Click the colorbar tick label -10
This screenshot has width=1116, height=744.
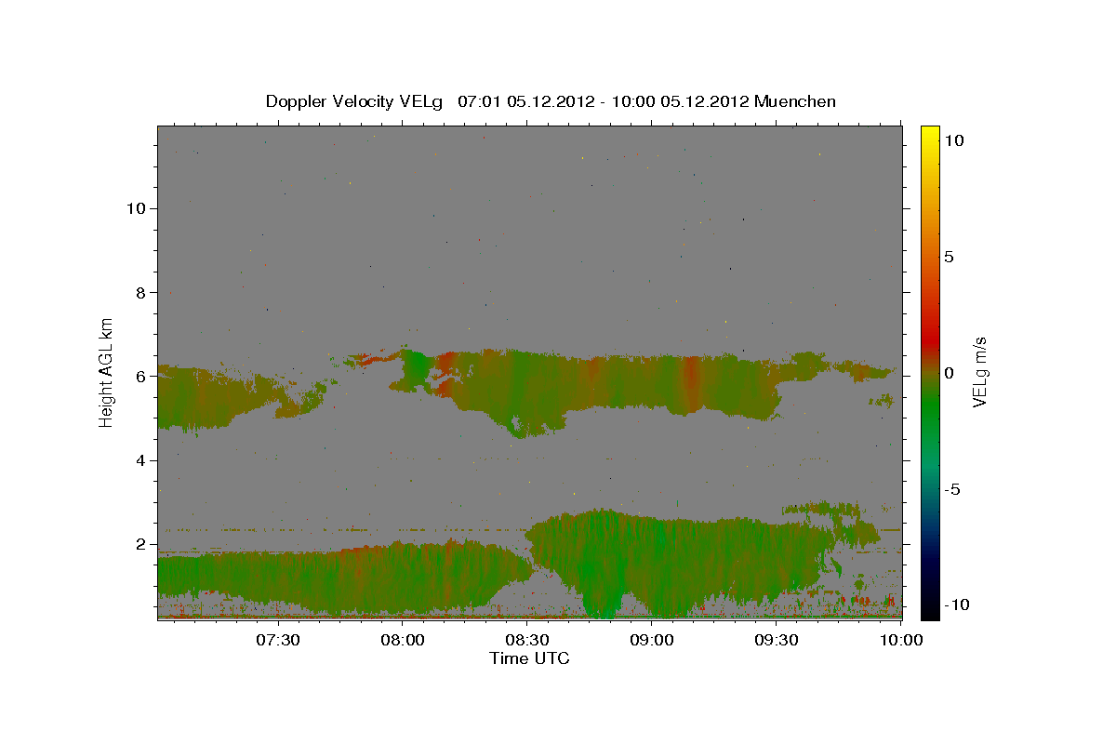point(956,604)
